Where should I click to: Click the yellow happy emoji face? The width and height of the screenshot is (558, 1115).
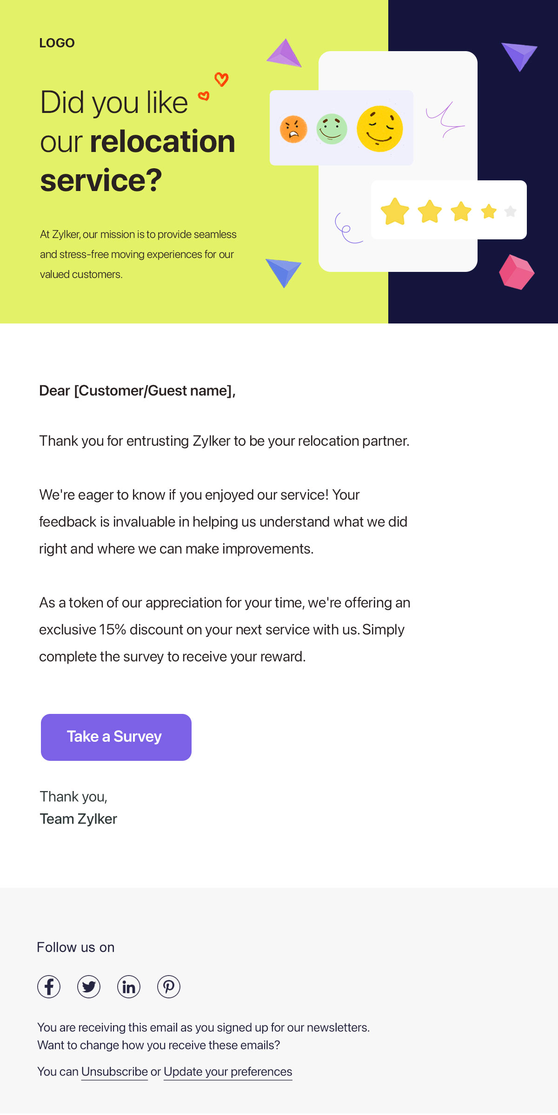click(x=379, y=128)
